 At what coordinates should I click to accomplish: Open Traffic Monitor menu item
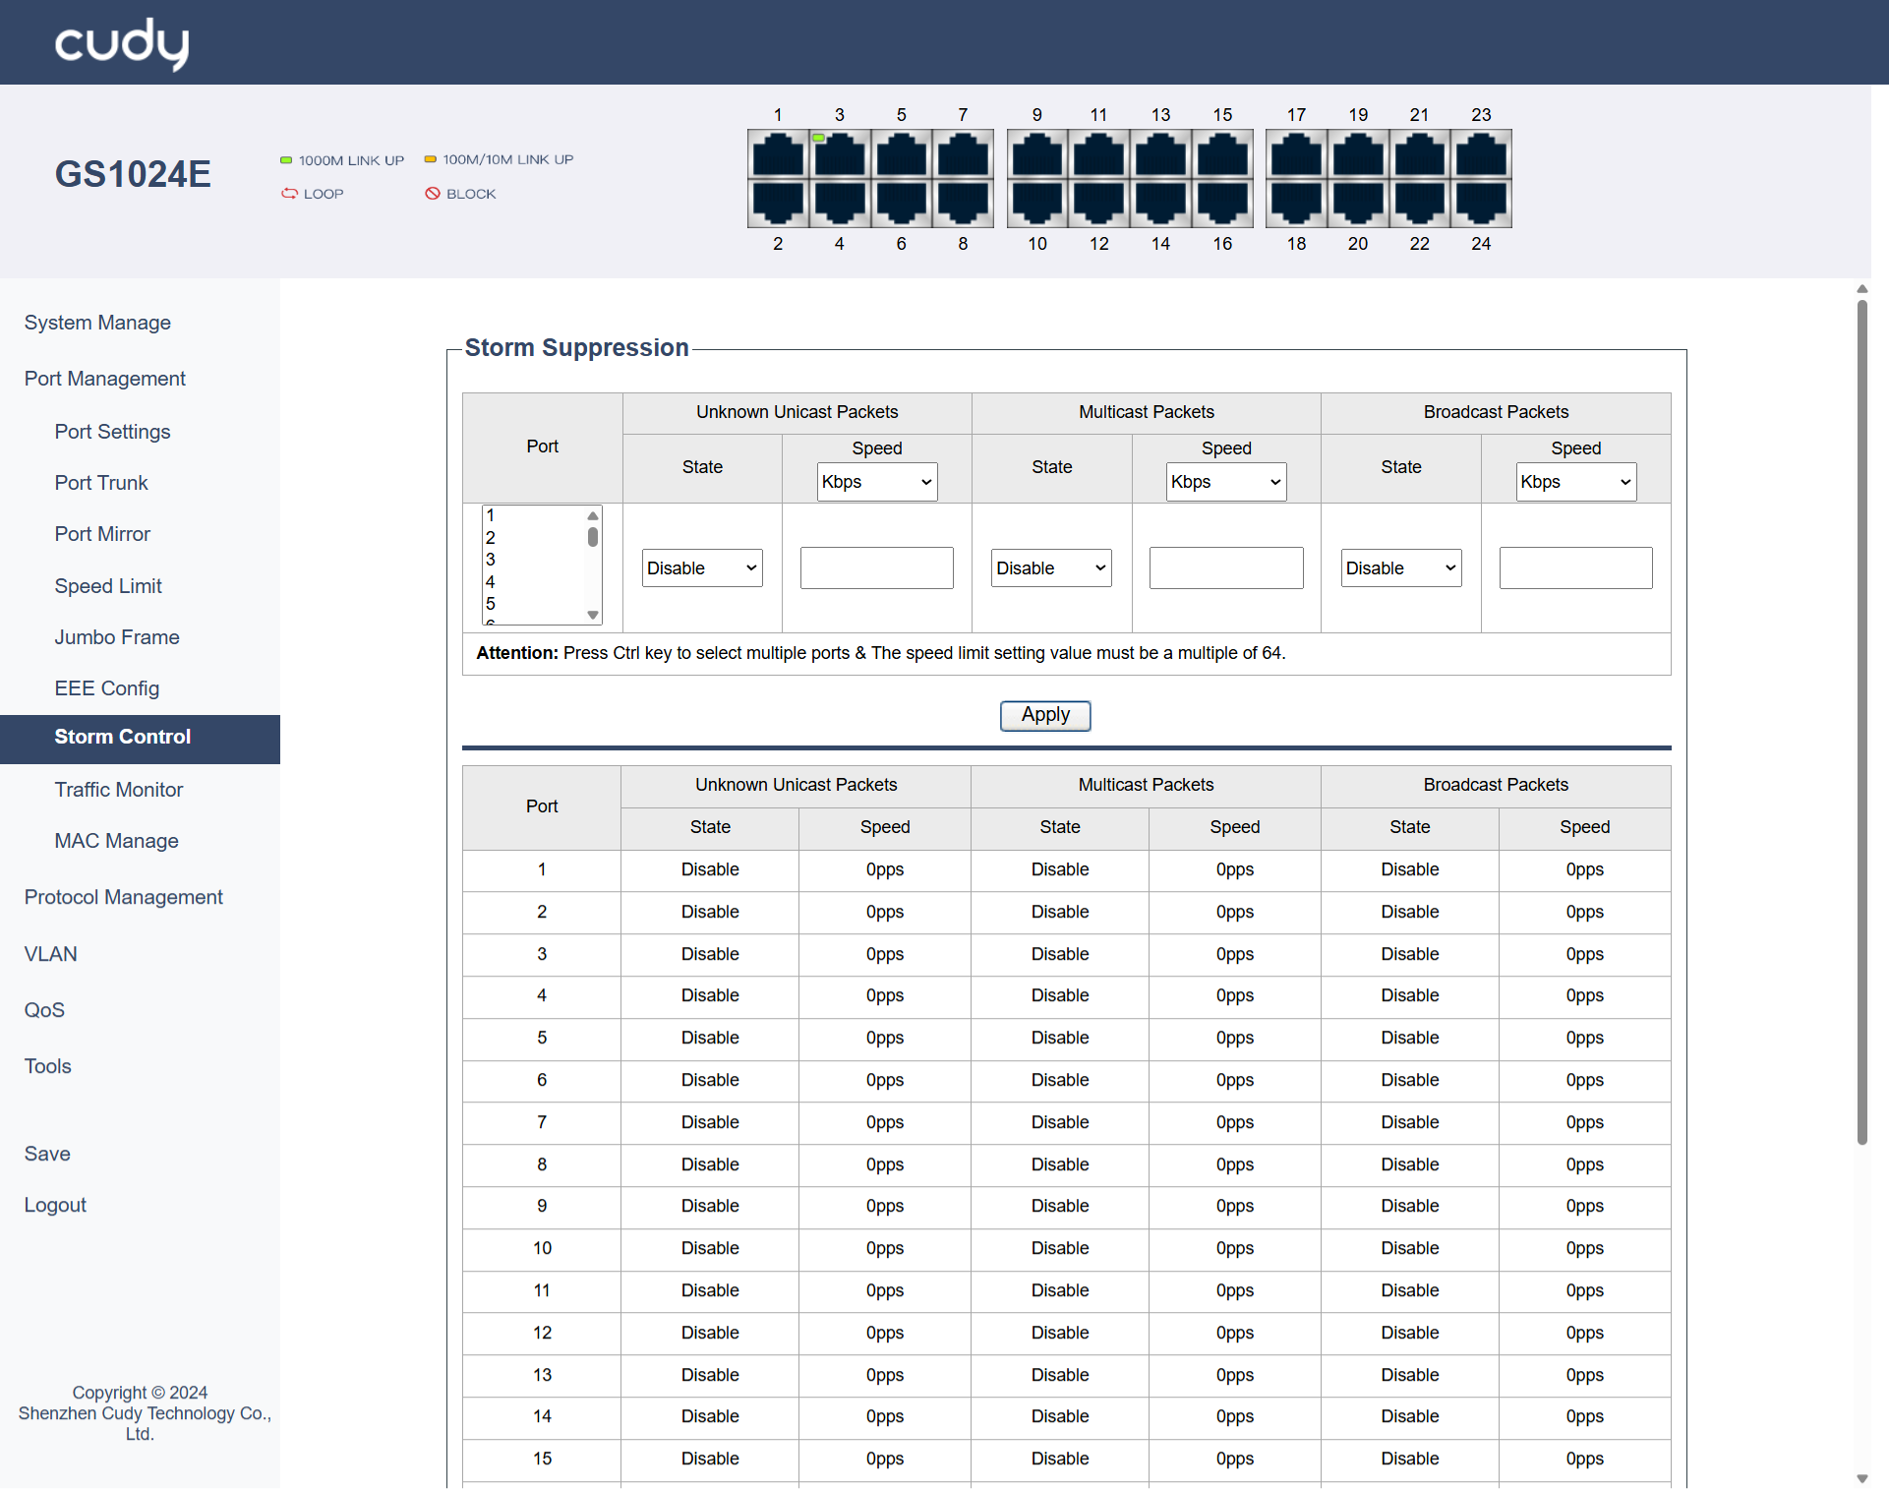click(119, 790)
